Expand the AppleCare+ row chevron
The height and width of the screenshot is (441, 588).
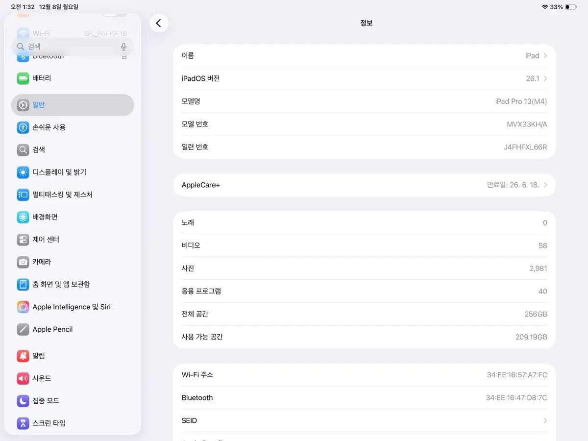pos(545,185)
